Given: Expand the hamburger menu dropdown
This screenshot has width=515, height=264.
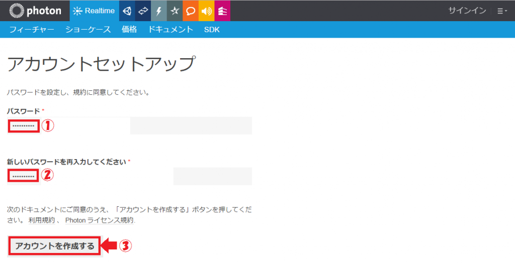Looking at the screenshot, I should pyautogui.click(x=501, y=11).
